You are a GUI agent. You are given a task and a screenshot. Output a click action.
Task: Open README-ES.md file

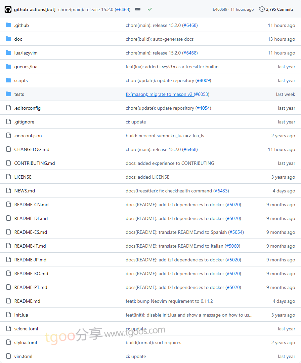(31, 232)
